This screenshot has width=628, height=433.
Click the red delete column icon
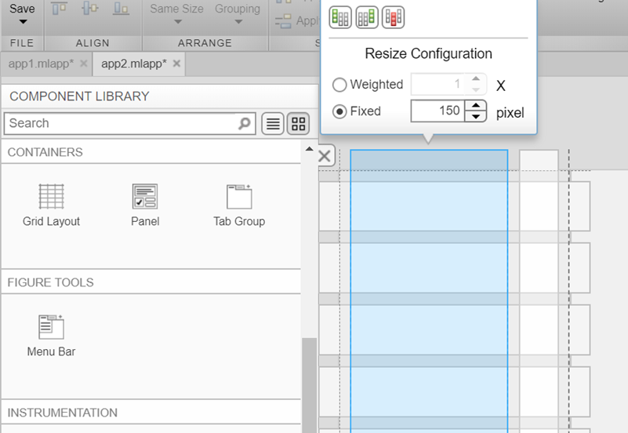click(x=393, y=17)
